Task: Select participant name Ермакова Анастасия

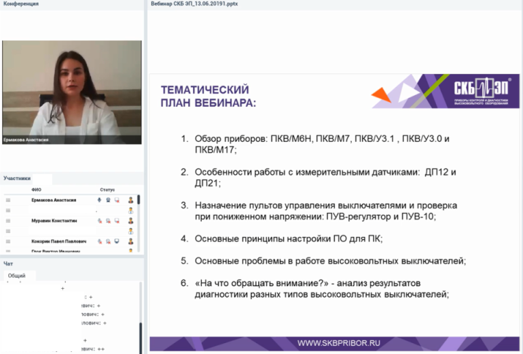Action: click(x=54, y=200)
